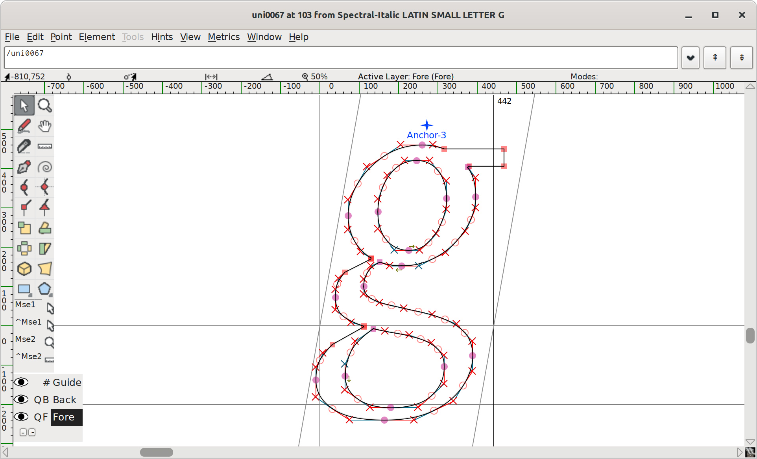Click the horizontal scrollbar thumb

[x=157, y=452]
